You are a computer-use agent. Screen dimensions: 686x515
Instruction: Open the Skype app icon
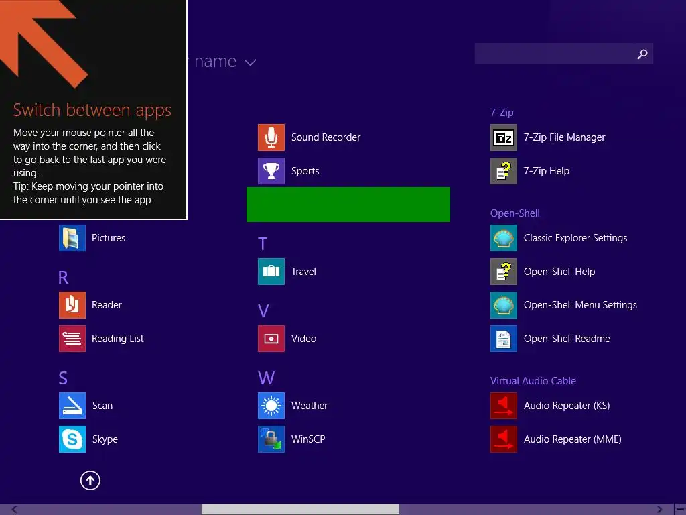coord(72,439)
